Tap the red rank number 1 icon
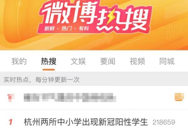Screen dimensions: 188x129 point(11,122)
